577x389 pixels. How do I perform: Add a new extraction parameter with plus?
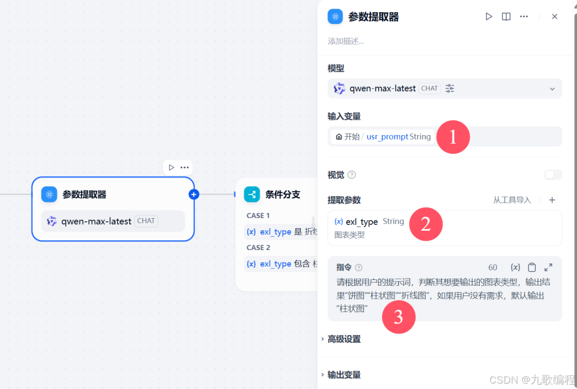coord(552,200)
